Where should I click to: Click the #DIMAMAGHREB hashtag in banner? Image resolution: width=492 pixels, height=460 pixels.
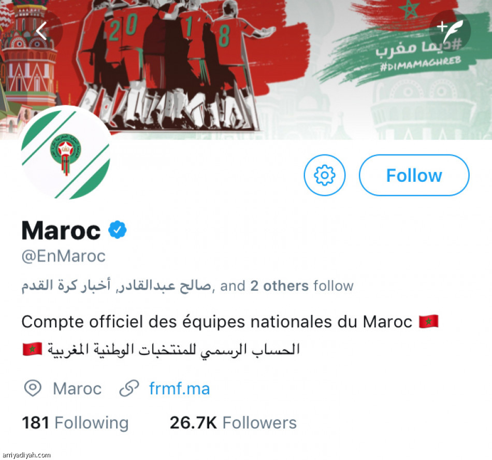tap(421, 63)
